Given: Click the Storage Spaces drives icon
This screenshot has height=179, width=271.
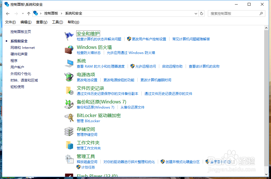Looking at the screenshot, I should tap(69, 132).
